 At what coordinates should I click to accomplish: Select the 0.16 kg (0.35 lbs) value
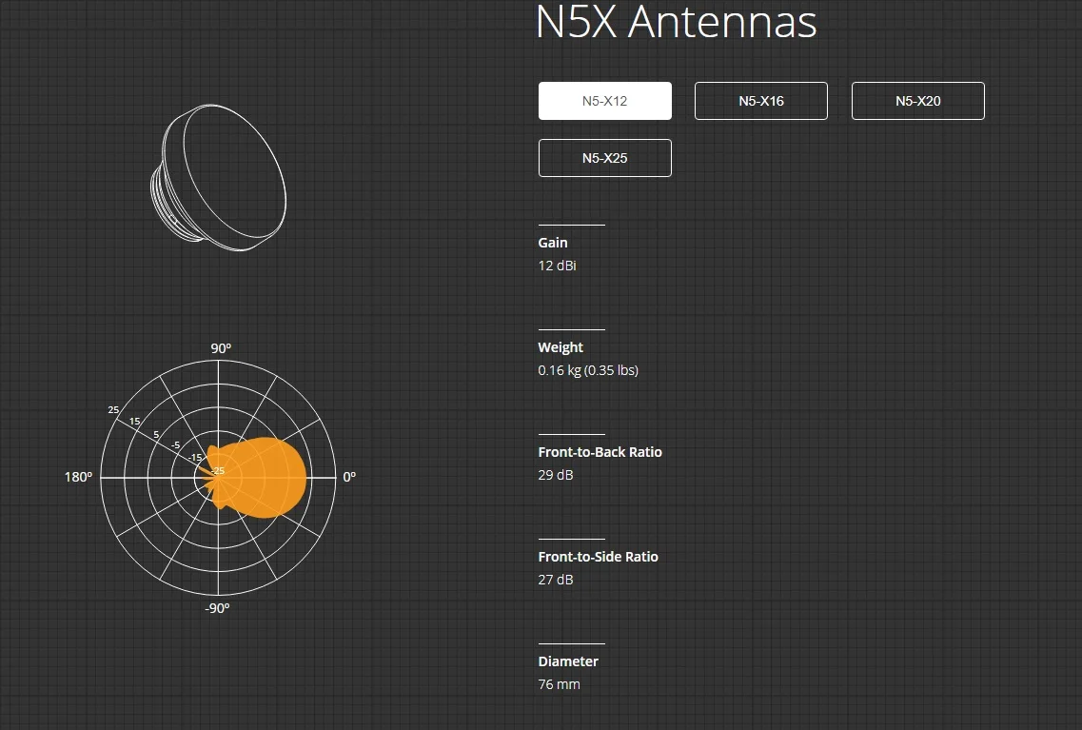[x=588, y=370]
